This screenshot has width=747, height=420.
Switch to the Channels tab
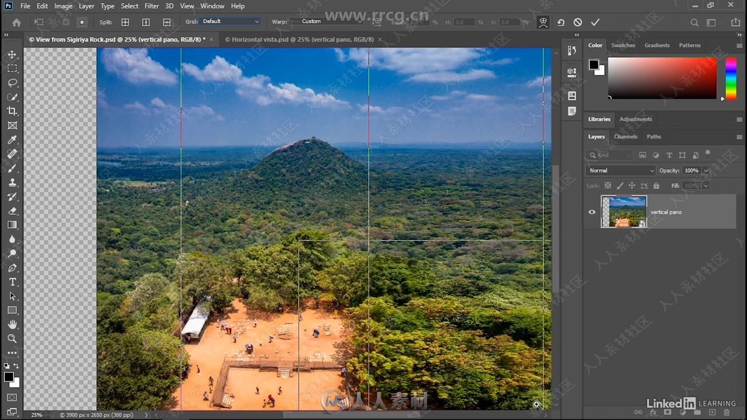(x=625, y=136)
